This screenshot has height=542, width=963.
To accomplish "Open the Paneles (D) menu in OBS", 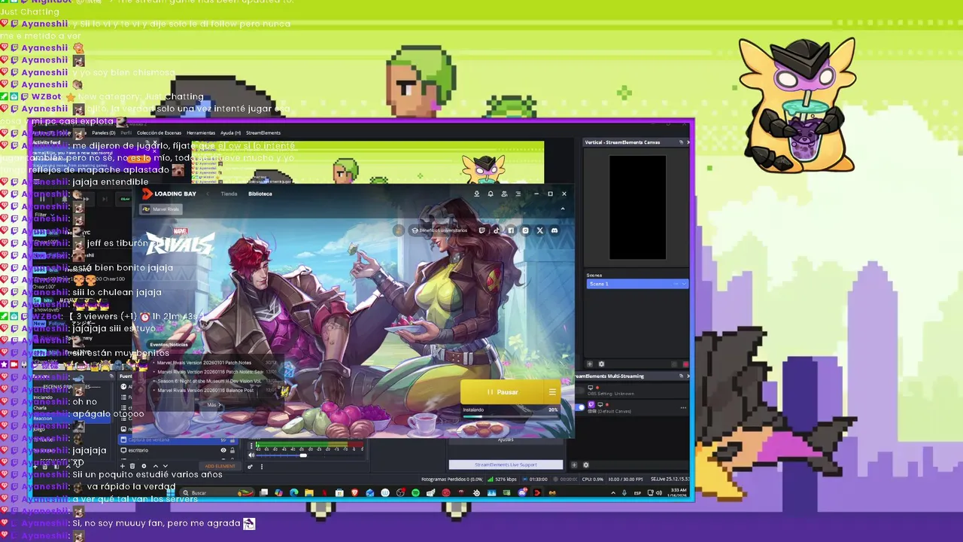I will 104,132.
